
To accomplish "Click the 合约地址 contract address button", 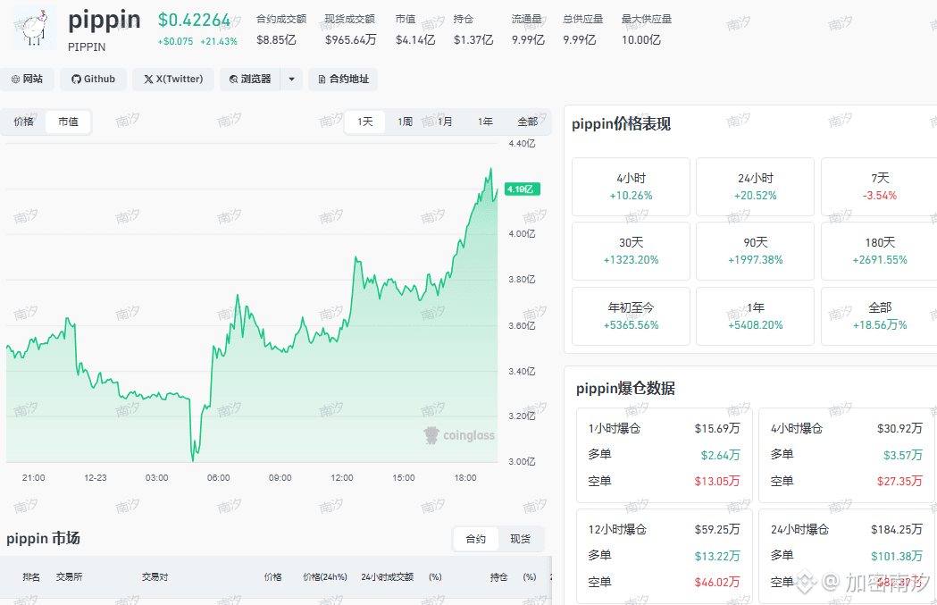I will [343, 79].
